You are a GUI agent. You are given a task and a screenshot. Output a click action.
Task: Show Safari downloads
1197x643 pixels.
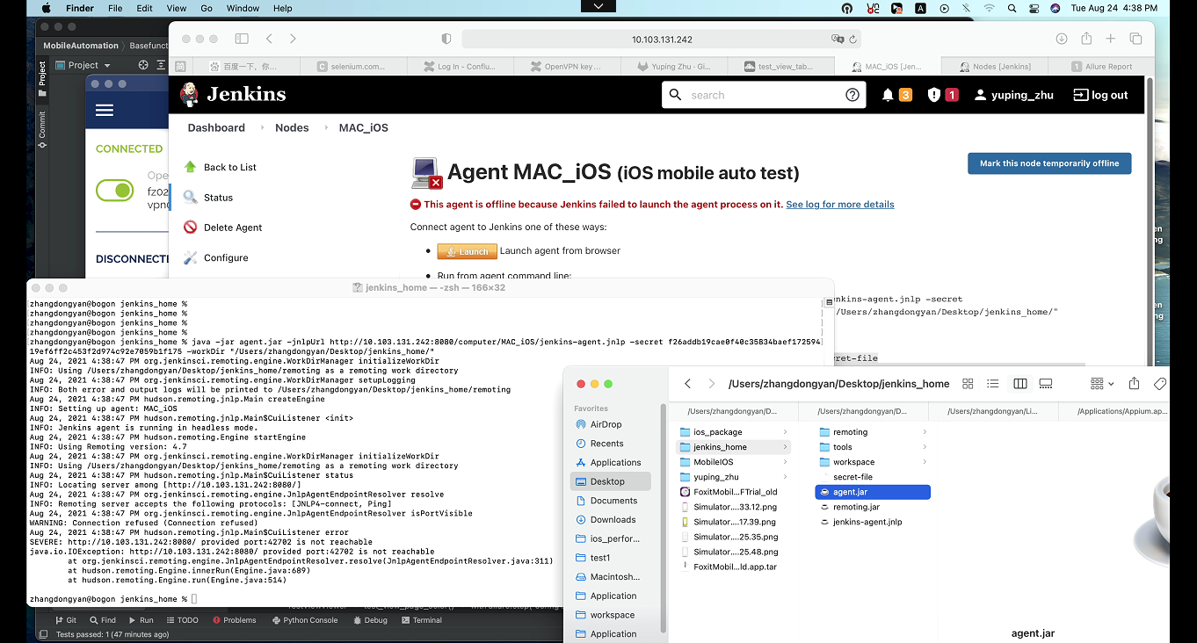pyautogui.click(x=1062, y=39)
